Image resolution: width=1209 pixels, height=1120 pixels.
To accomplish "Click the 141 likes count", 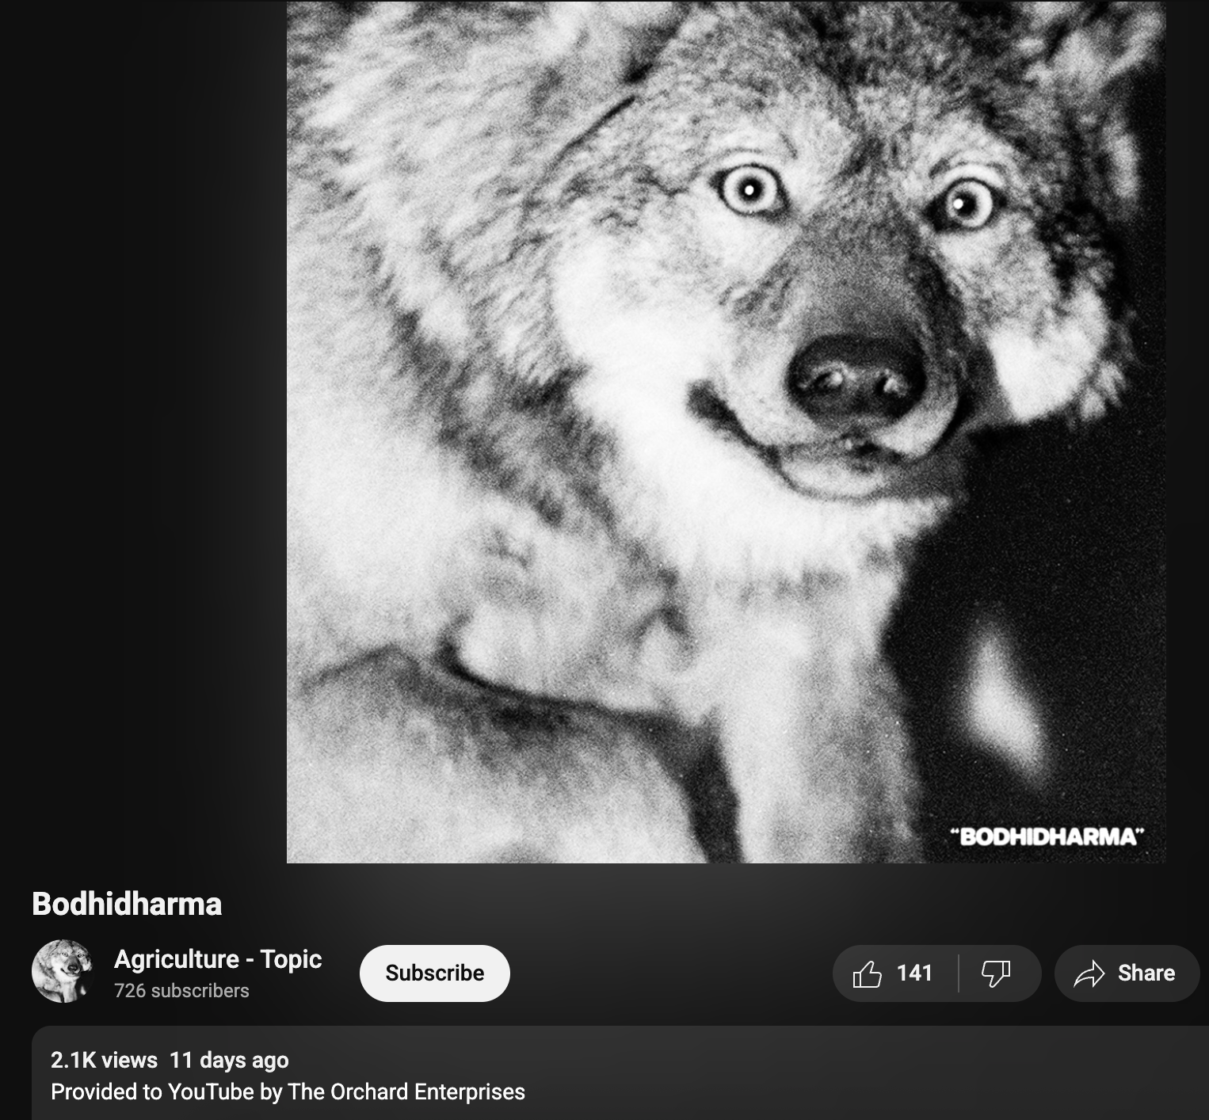I will [x=914, y=973].
